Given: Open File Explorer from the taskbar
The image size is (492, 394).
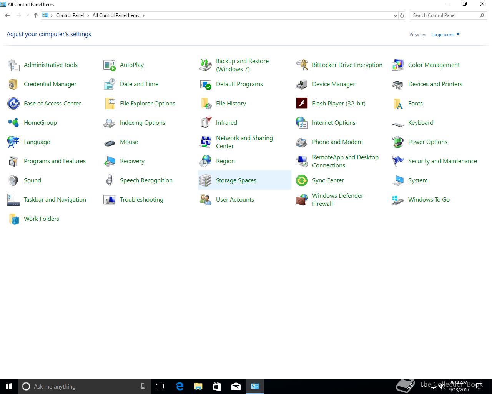Looking at the screenshot, I should pos(198,386).
